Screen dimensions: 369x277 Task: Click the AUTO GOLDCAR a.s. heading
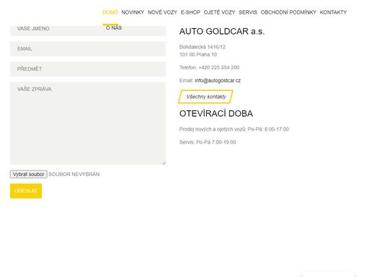point(222,32)
